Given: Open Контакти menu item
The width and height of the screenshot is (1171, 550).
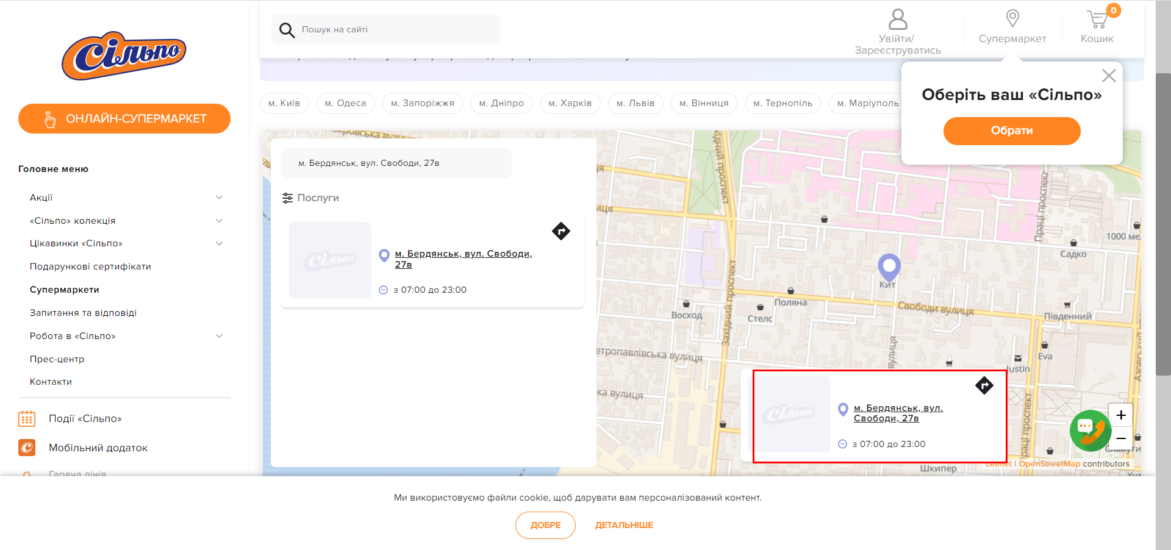Looking at the screenshot, I should (51, 382).
